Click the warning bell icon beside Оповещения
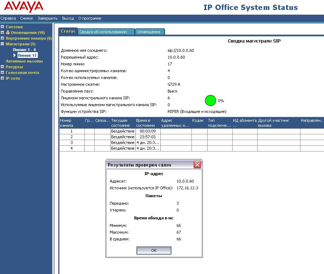Image resolution: width=324 pixels, height=274 pixels. [x=8, y=32]
